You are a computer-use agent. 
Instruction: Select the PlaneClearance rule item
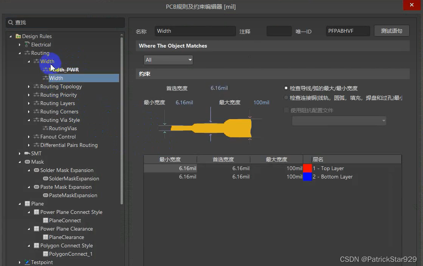pos(66,237)
